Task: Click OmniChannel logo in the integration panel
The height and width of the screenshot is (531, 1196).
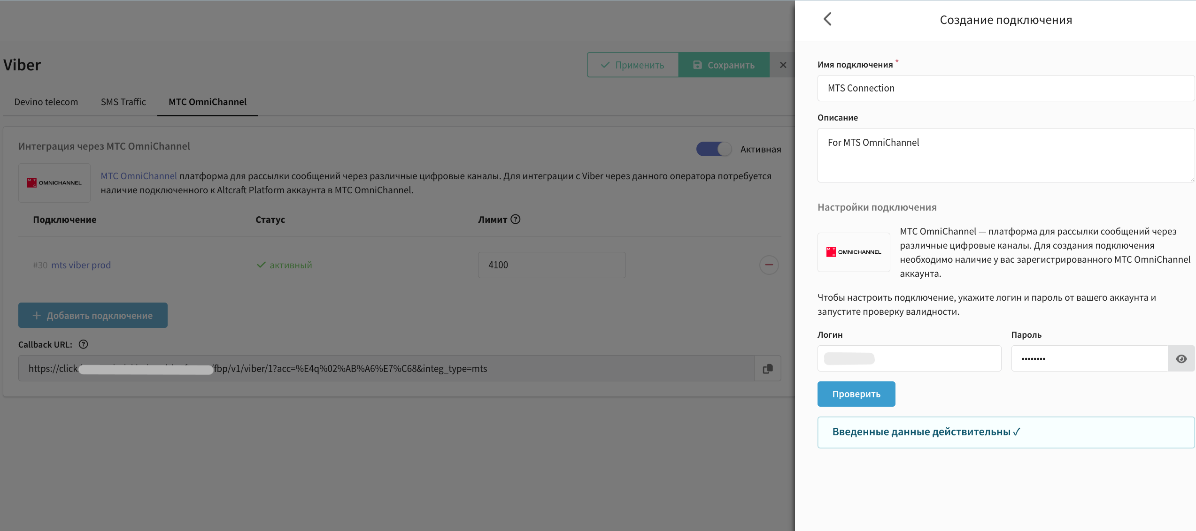Action: pos(54,183)
